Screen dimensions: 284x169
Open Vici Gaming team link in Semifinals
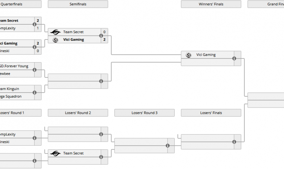[73, 40]
